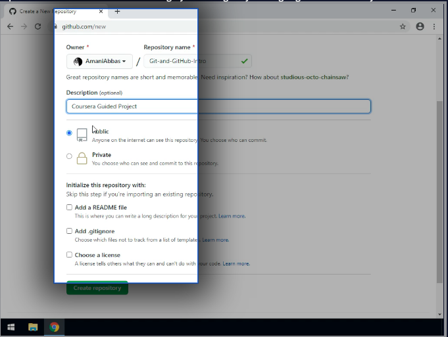Open the Chrome three-dot menu
This screenshot has height=337, width=448.
(x=434, y=26)
